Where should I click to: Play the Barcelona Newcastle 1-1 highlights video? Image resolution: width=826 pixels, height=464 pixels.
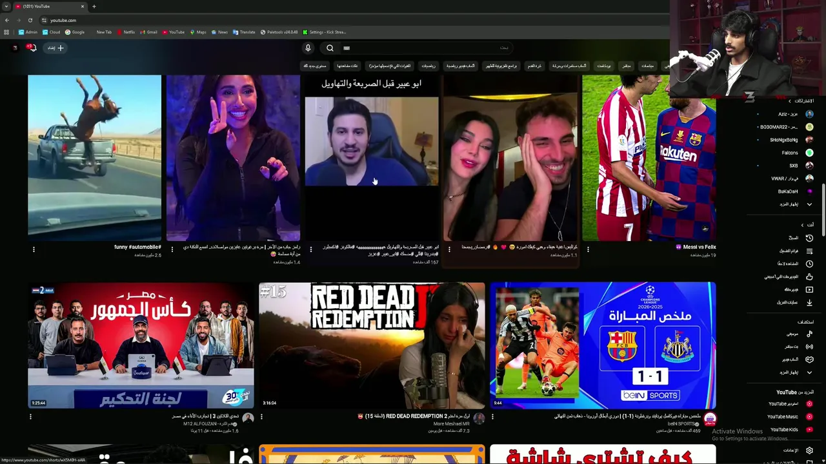pos(603,345)
